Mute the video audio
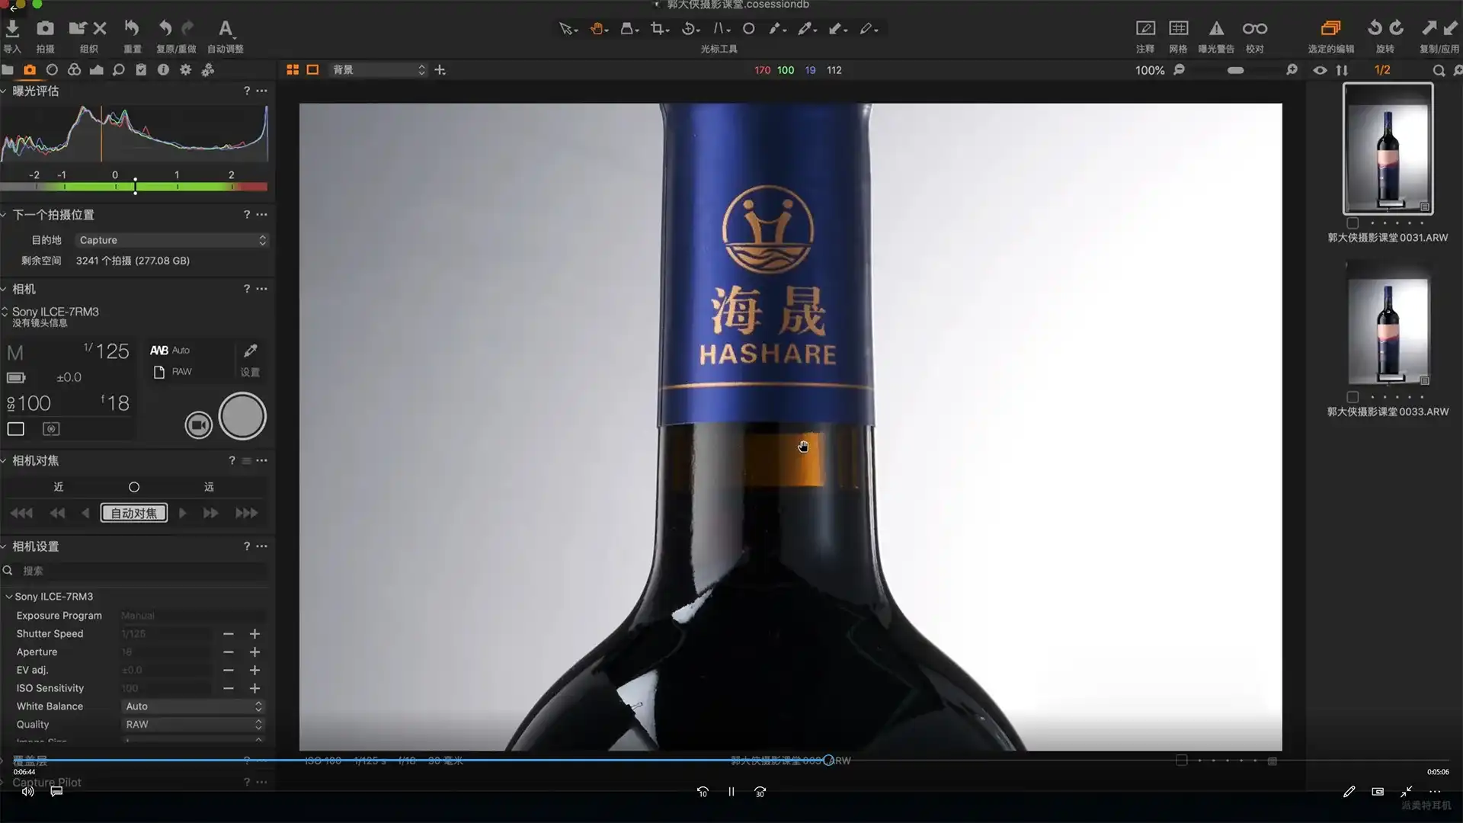The height and width of the screenshot is (823, 1463). 27,792
